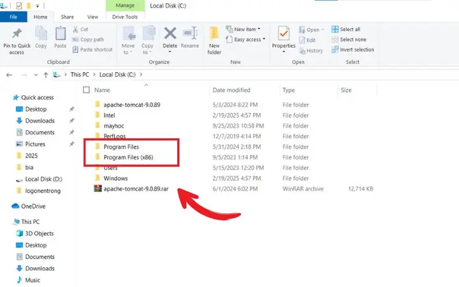The height and width of the screenshot is (287, 459).
Task: Create a New folder from ribbon
Action: tap(214, 40)
